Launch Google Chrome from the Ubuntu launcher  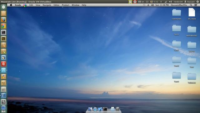(x=3, y=26)
